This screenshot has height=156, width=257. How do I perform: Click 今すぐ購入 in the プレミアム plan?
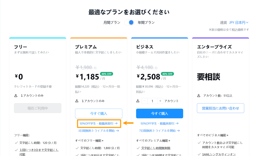[x=98, y=114]
